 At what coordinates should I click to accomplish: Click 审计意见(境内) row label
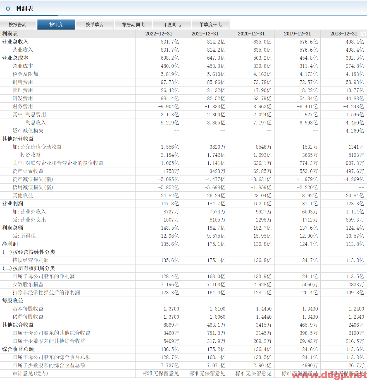click(30, 374)
